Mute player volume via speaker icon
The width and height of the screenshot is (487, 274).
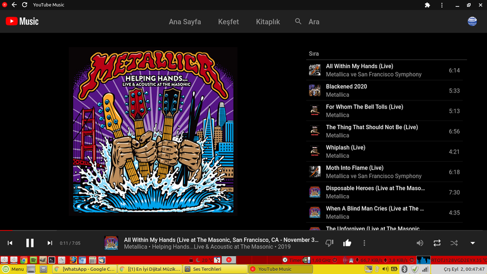419,243
